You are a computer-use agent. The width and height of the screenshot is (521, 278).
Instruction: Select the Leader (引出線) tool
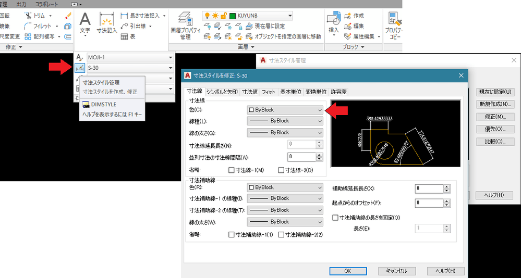(134, 26)
